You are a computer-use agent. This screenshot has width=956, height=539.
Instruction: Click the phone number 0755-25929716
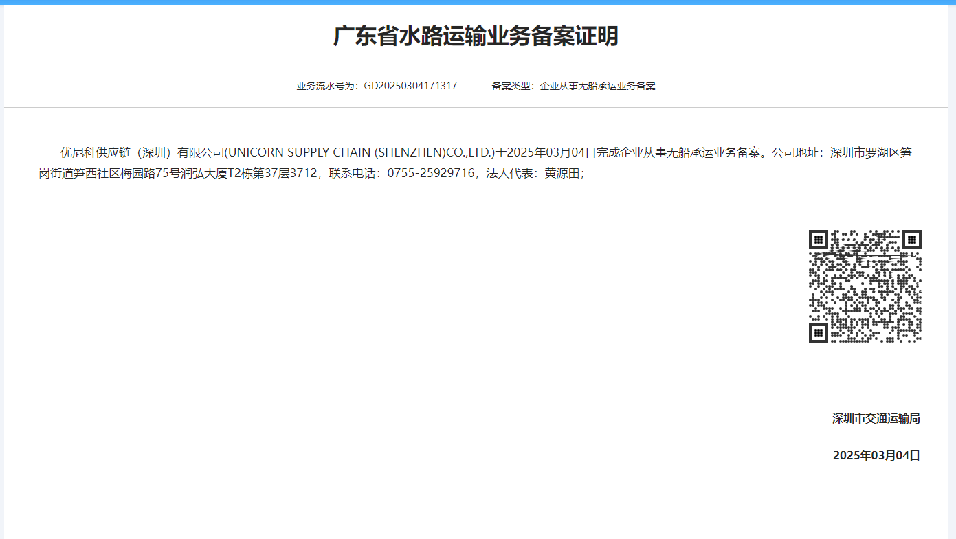click(x=431, y=173)
